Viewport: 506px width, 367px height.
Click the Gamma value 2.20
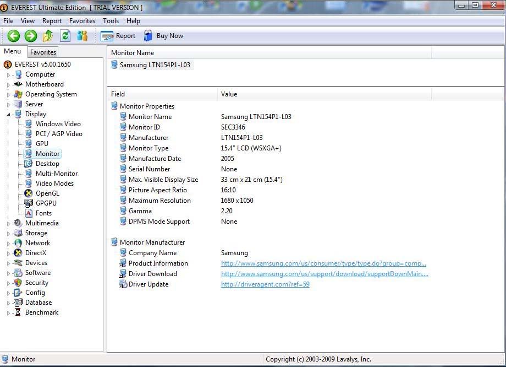[227, 211]
